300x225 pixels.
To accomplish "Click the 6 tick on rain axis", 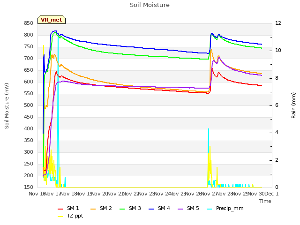I will tap(277, 105).
